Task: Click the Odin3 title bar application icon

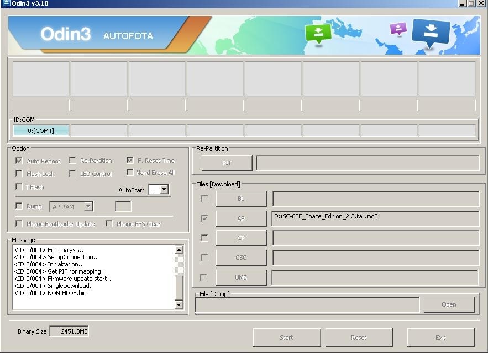Action: coord(6,3)
